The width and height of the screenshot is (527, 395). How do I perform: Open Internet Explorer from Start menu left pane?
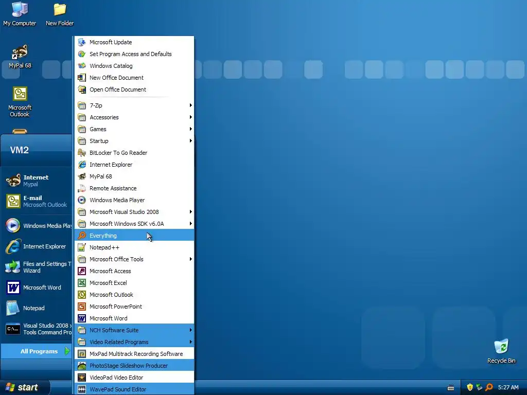37,246
